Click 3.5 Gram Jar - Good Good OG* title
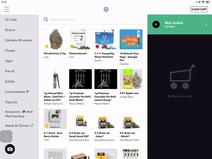Screen dimensions: 212x159 tap(79, 135)
